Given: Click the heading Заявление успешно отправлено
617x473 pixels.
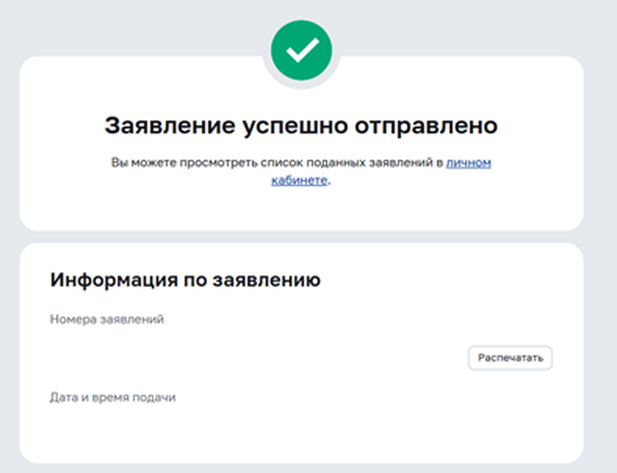Looking at the screenshot, I should tap(301, 126).
